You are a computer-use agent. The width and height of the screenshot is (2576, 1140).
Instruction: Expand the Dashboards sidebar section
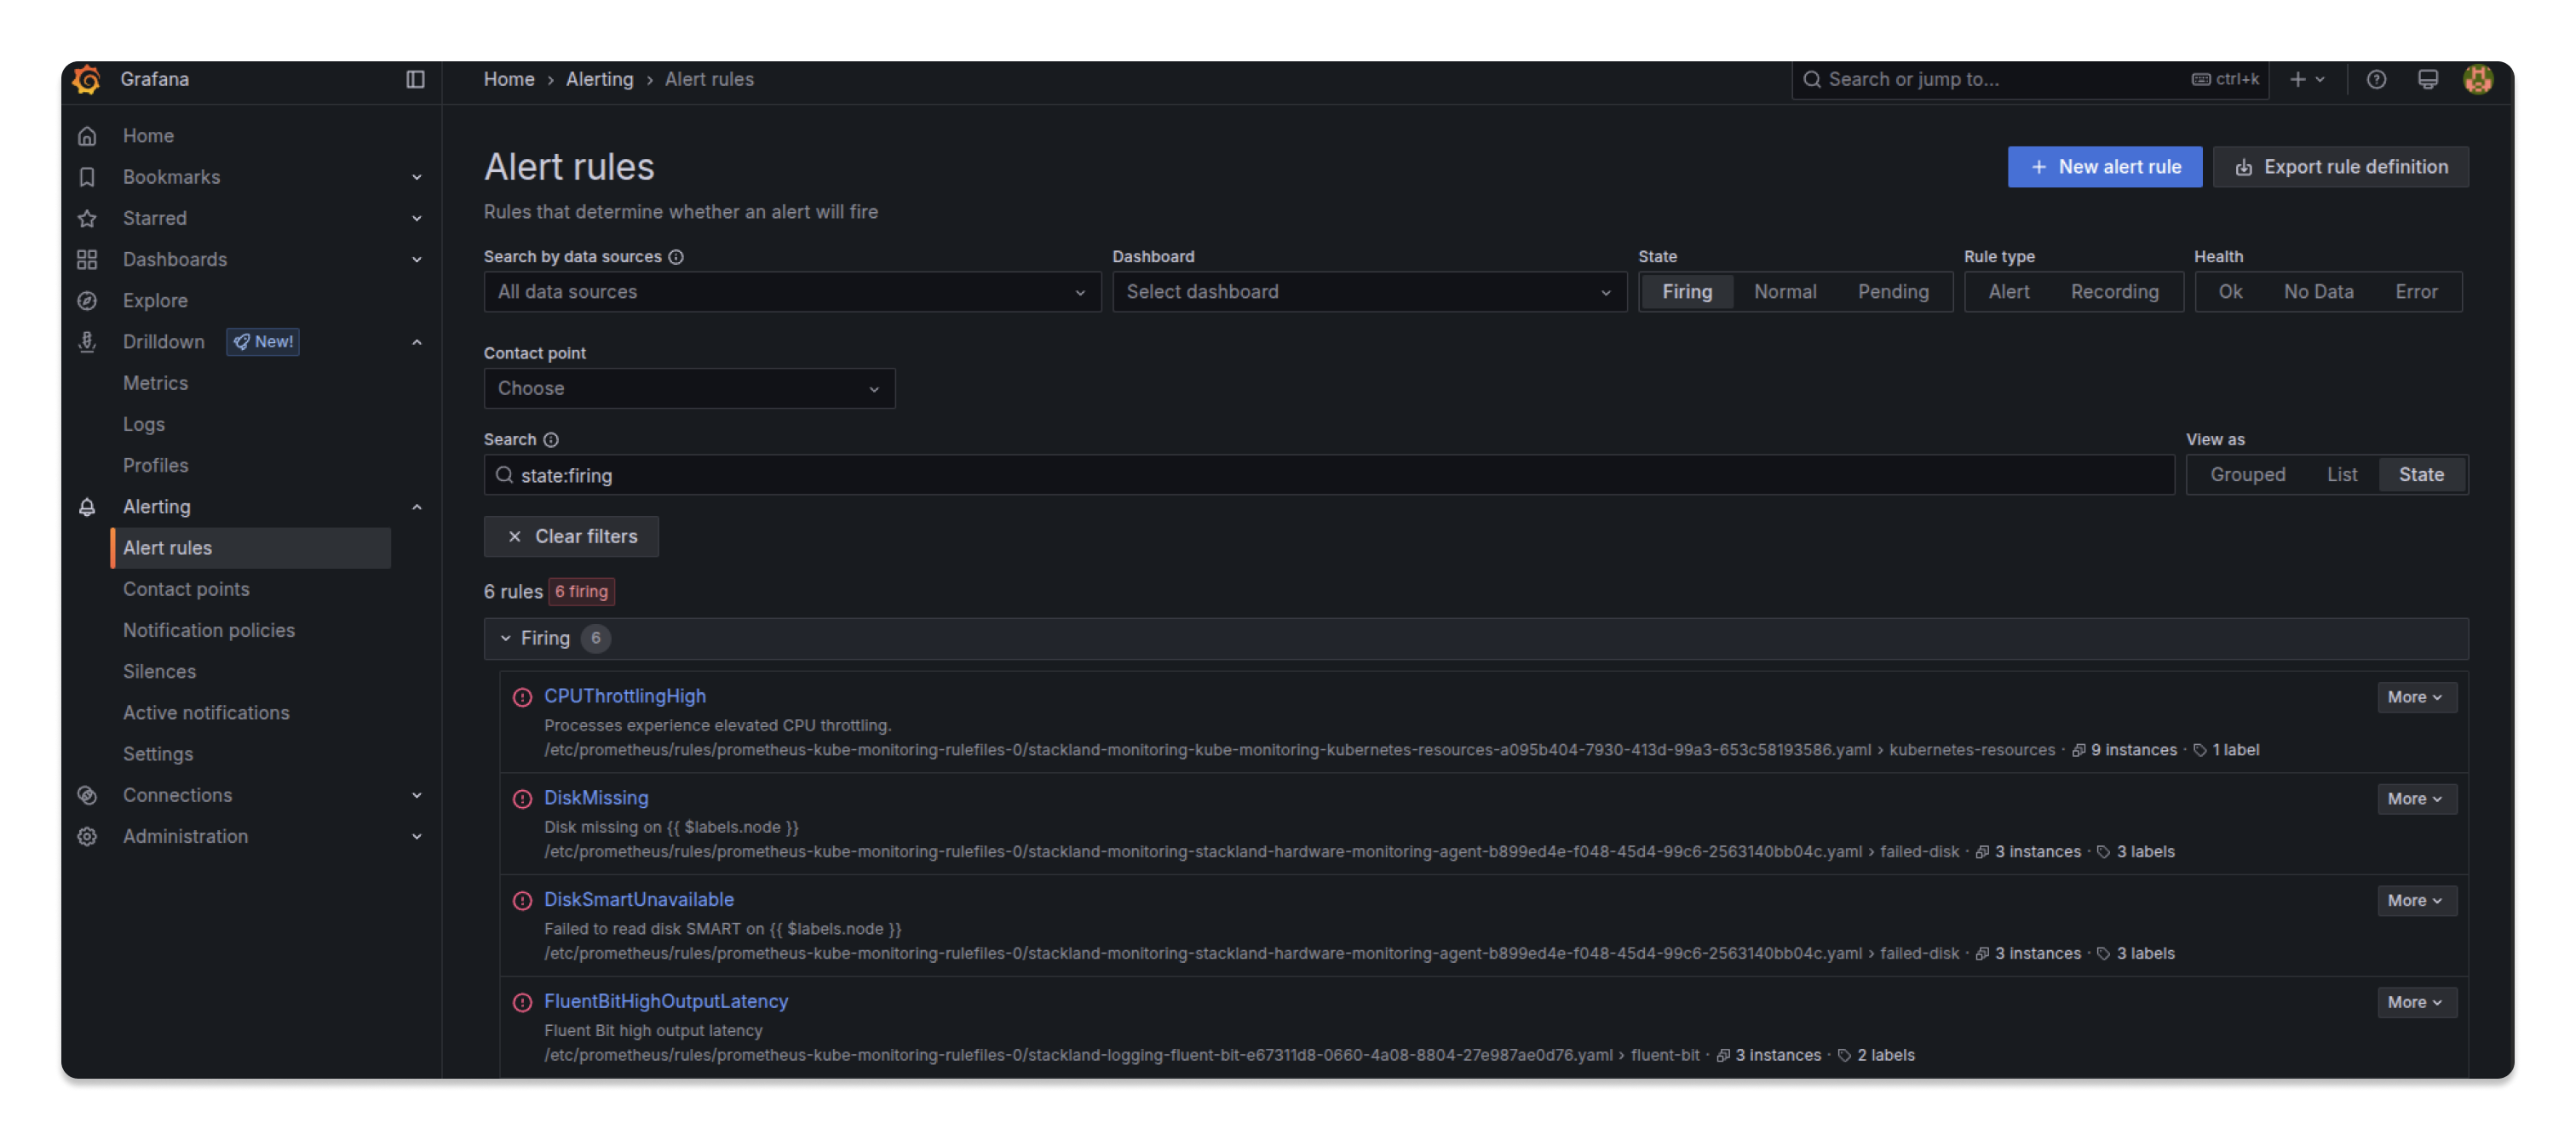pos(417,260)
